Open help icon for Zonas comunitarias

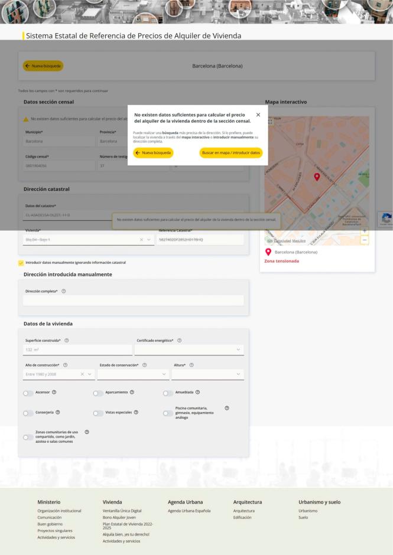point(87,432)
